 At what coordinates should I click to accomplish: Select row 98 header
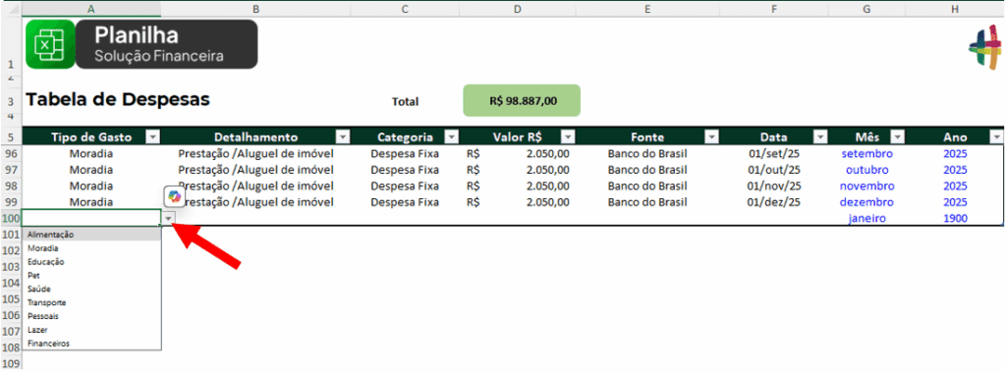(x=10, y=186)
